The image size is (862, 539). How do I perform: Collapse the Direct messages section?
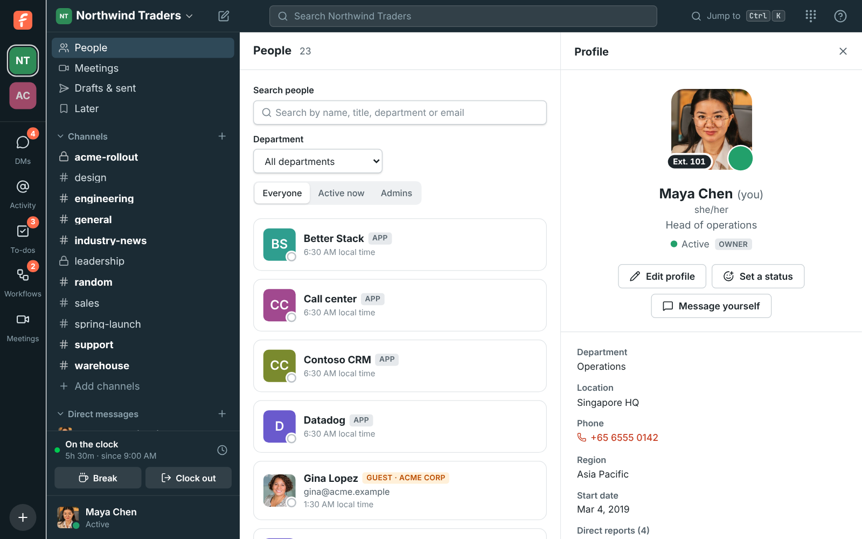pyautogui.click(x=98, y=414)
